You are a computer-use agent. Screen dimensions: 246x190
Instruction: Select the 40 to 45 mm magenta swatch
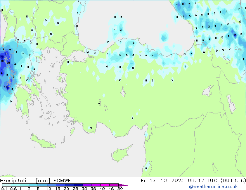pyautogui.click(x=105, y=185)
